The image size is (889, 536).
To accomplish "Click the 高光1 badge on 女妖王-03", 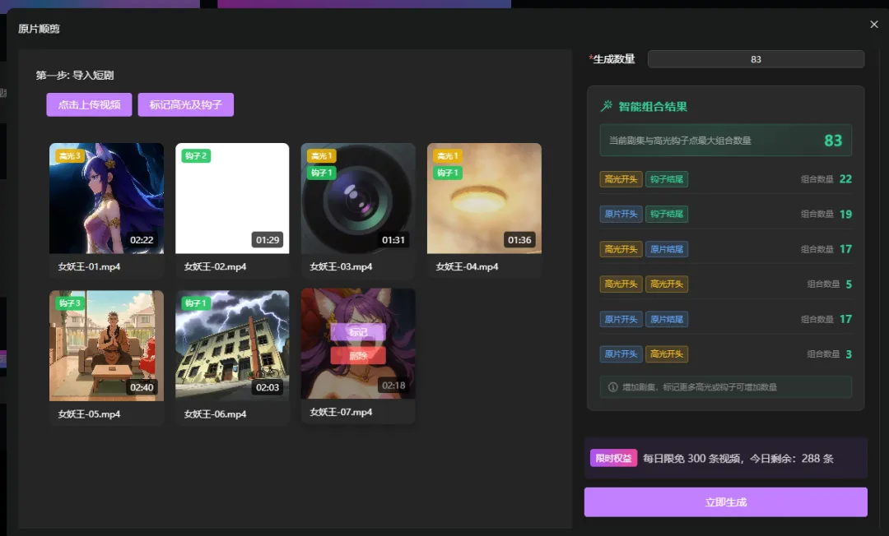I will tap(321, 155).
